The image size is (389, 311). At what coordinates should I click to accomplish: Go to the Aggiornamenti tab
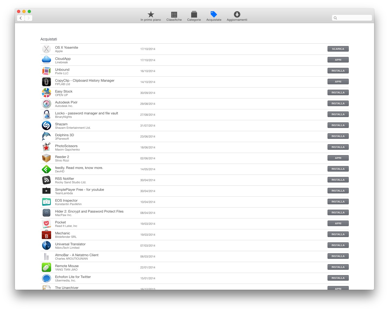pyautogui.click(x=237, y=16)
